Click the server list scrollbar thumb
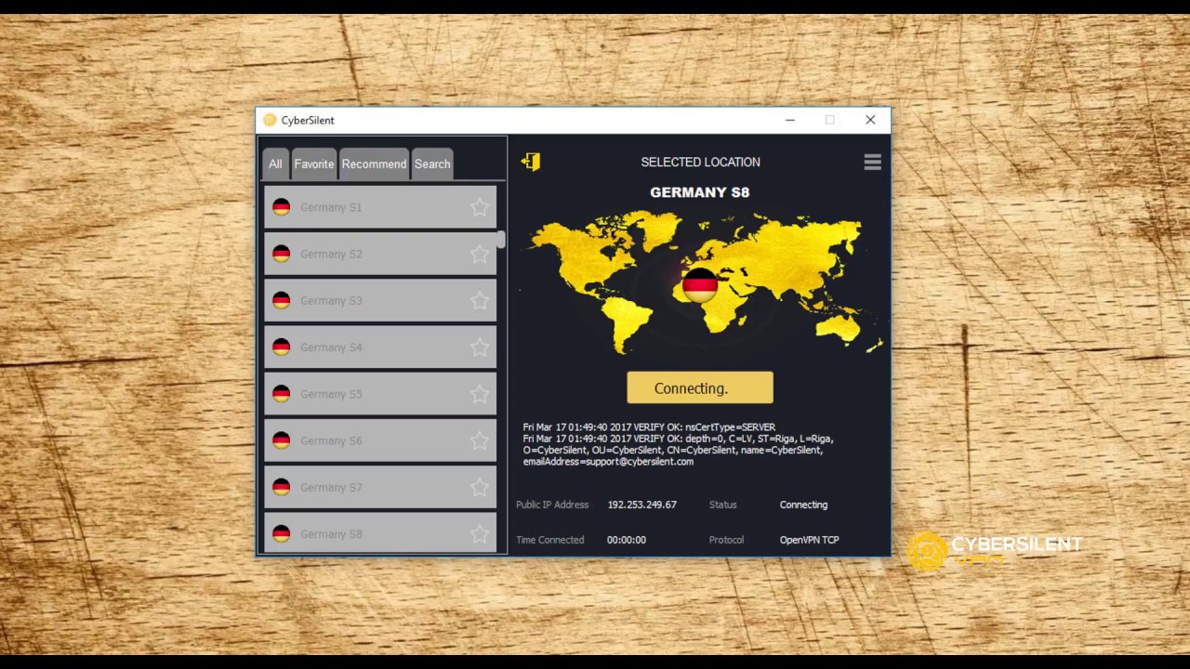The height and width of the screenshot is (669, 1190). coord(501,240)
